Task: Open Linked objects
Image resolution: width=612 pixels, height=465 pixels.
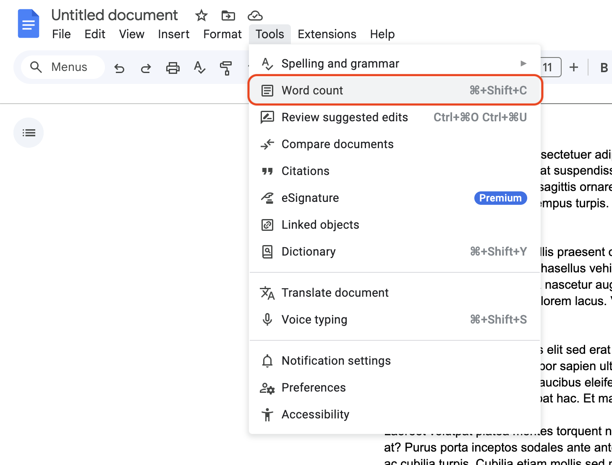Action: click(395, 225)
